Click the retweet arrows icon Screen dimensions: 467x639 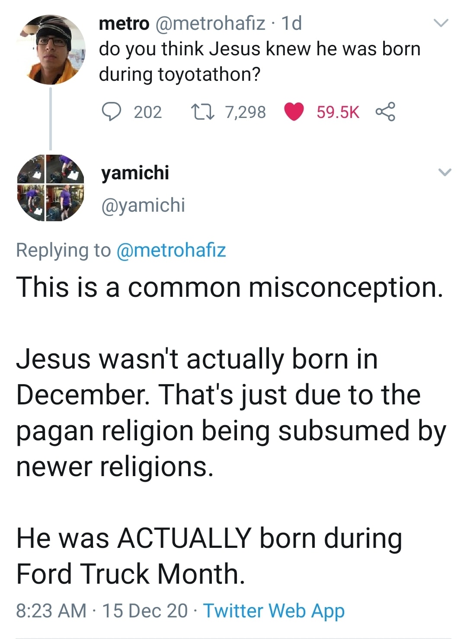pyautogui.click(x=202, y=112)
